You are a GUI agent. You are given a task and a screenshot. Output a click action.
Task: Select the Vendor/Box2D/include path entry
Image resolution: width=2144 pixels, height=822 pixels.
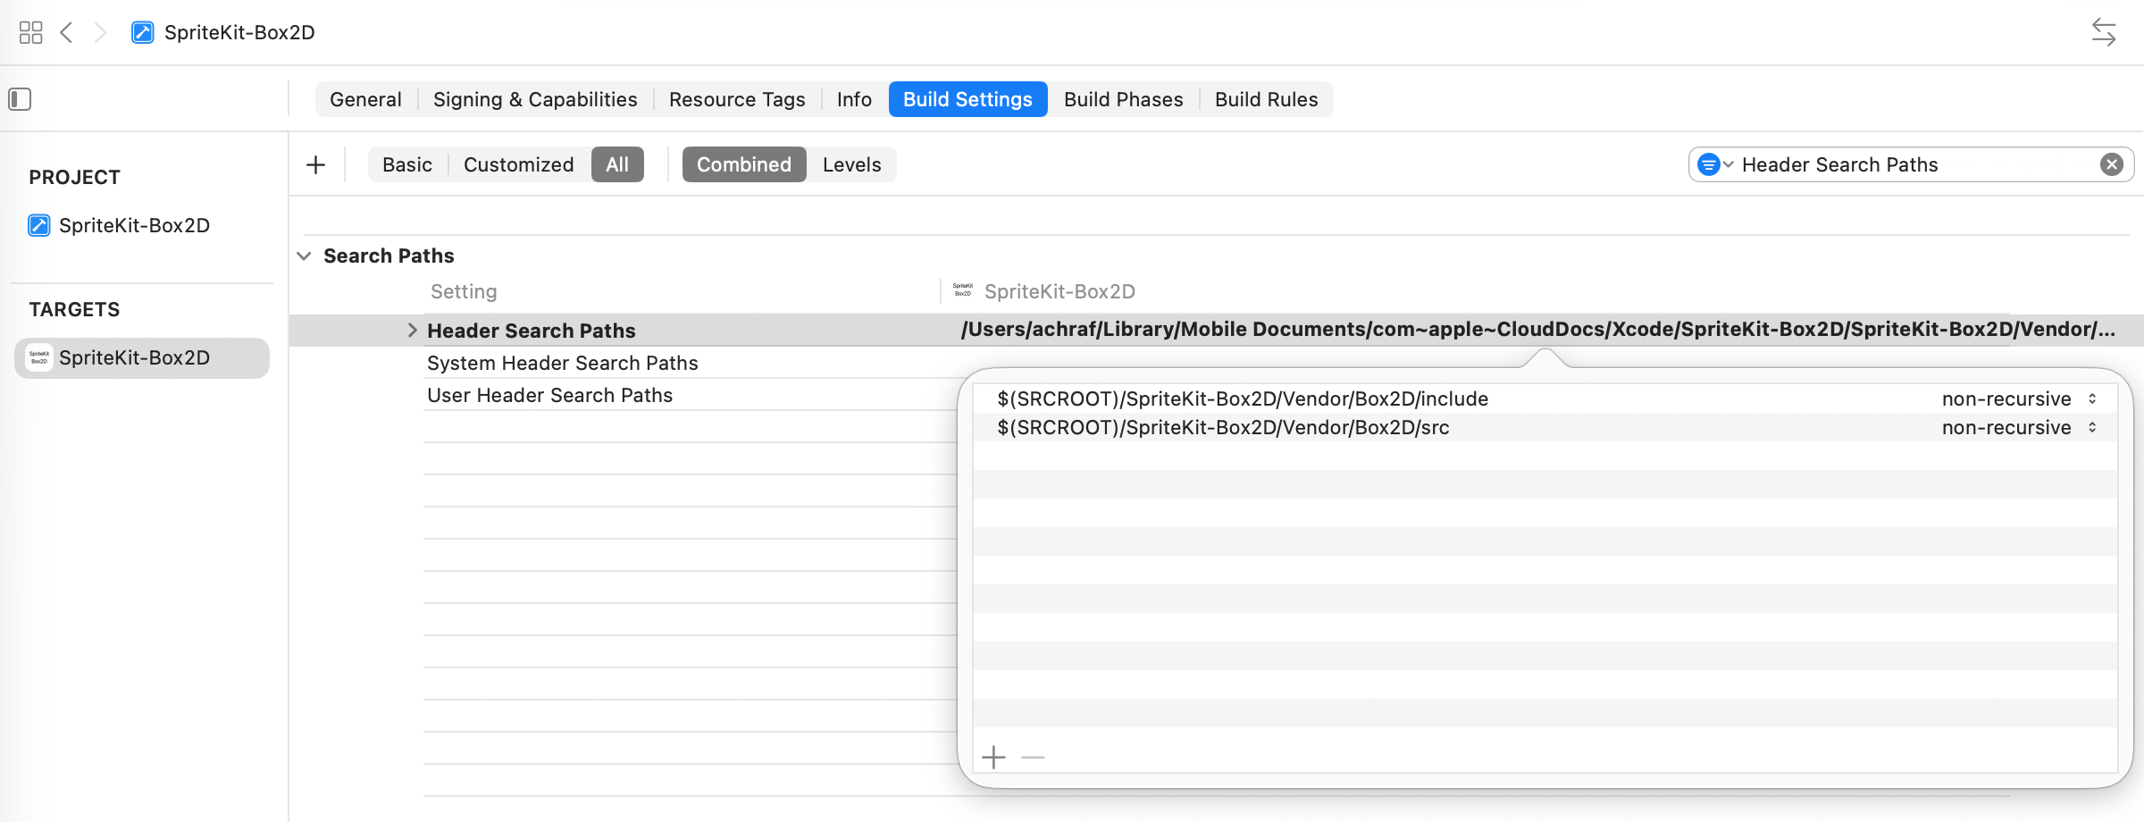click(1243, 398)
